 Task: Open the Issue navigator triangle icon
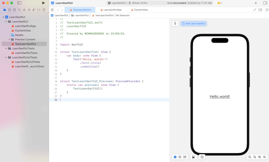click(x=24, y=10)
